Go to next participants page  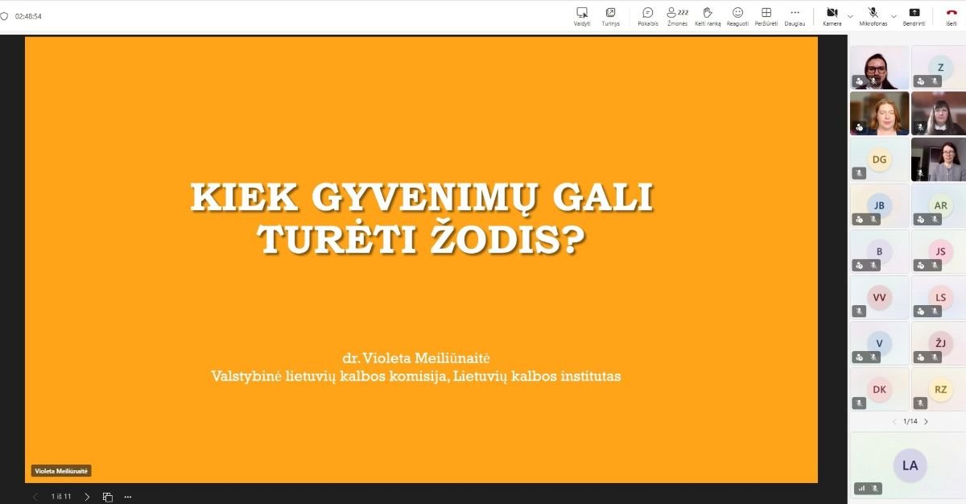[926, 421]
